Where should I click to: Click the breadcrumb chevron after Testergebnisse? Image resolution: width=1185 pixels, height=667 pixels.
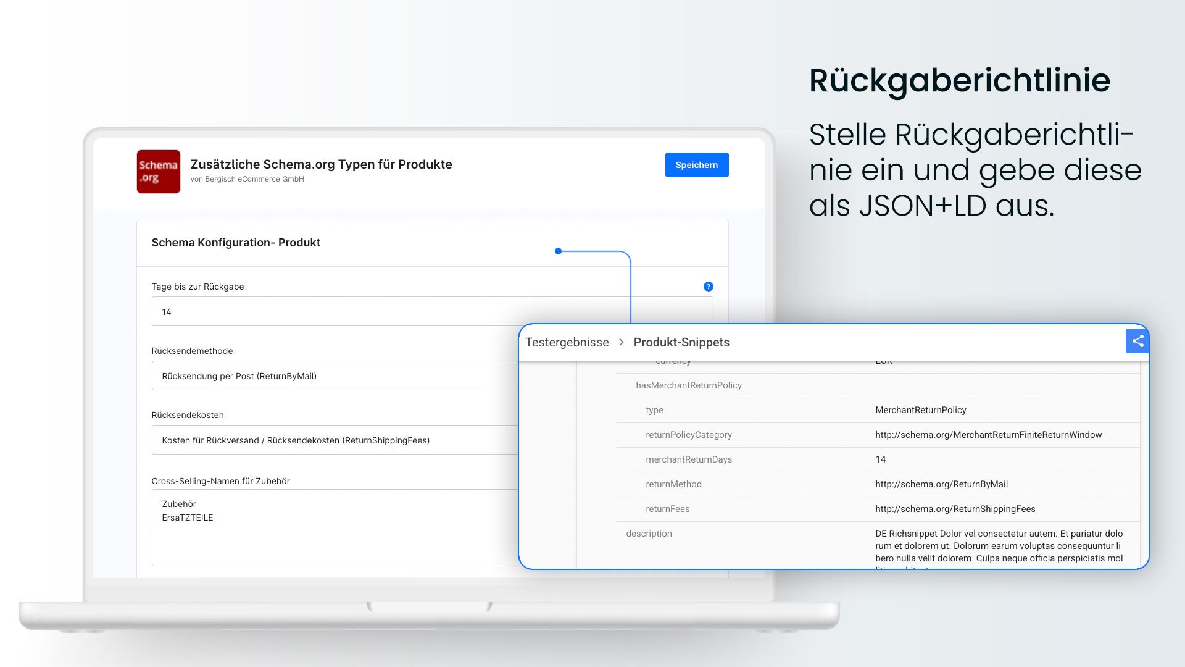tap(622, 342)
